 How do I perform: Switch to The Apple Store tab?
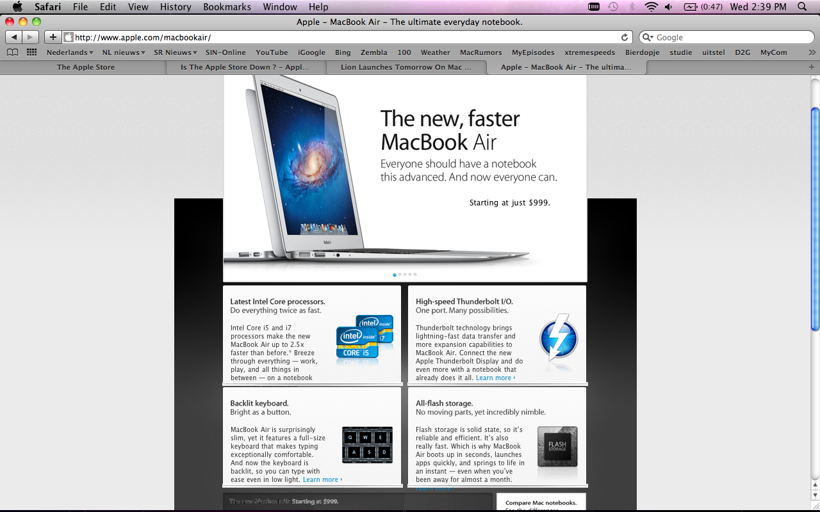86,67
